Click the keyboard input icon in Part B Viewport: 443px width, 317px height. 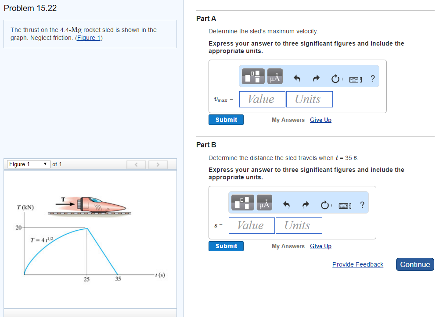[x=345, y=204]
